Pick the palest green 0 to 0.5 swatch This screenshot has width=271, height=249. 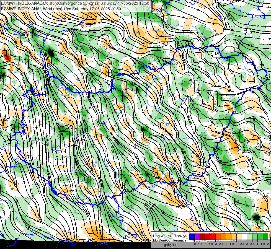pos(250,237)
